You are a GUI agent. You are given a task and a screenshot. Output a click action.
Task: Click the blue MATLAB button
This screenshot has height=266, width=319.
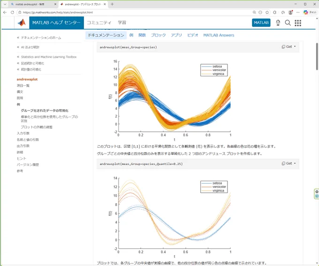[x=261, y=22]
